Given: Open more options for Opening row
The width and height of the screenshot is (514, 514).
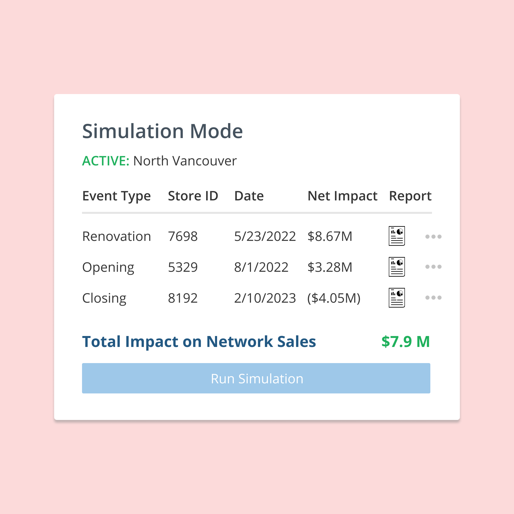Looking at the screenshot, I should click(x=433, y=267).
